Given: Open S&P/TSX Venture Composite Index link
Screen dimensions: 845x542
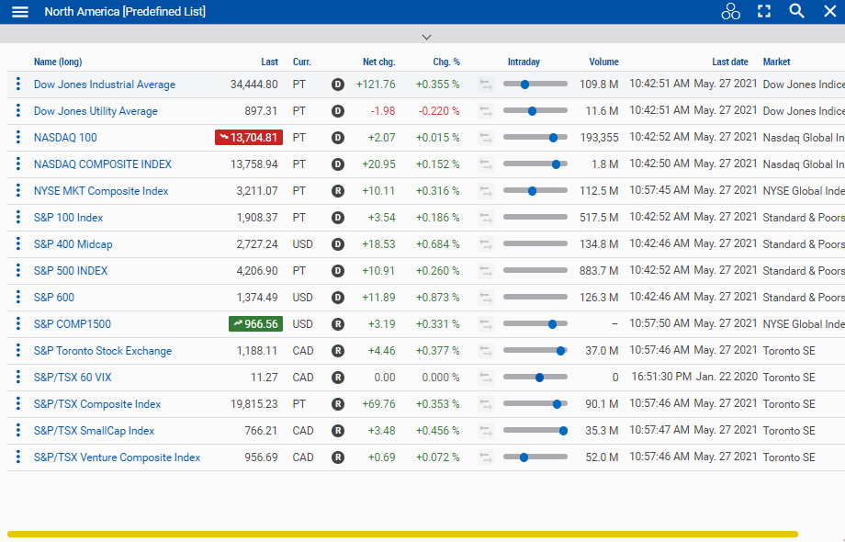Looking at the screenshot, I should [117, 457].
